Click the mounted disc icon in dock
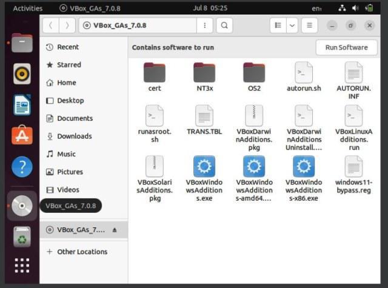Viewport: 388px width, 288px height. click(x=22, y=206)
